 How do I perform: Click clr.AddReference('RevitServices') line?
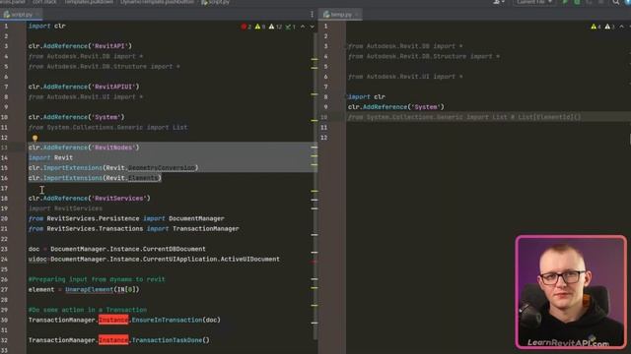90,199
